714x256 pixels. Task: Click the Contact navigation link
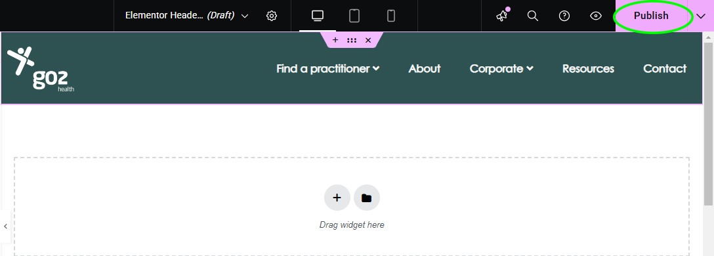click(665, 69)
